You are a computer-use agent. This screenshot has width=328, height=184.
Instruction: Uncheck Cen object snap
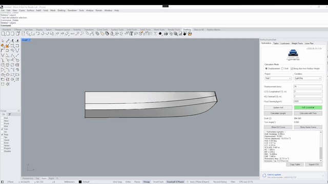(2, 129)
